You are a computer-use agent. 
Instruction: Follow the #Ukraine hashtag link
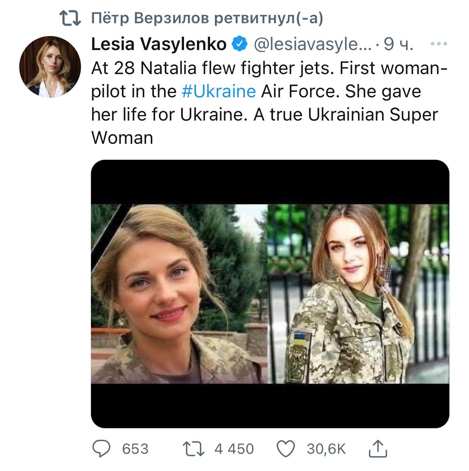pos(218,91)
